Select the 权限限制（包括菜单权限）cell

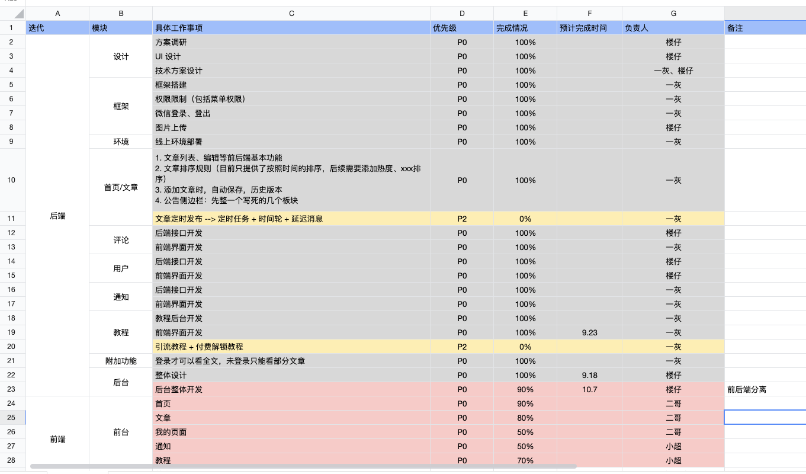291,99
